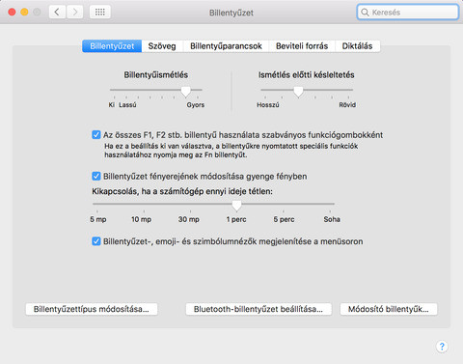The width and height of the screenshot is (463, 364).
Task: Click the yellow minimize window button
Action: point(24,13)
